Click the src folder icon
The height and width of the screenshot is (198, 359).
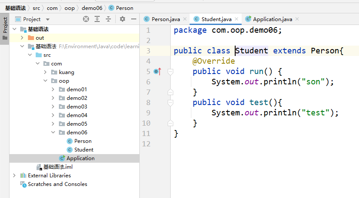[x=39, y=55]
